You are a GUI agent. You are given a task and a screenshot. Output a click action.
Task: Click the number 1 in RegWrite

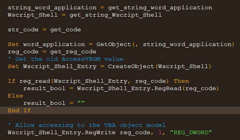[160, 133]
